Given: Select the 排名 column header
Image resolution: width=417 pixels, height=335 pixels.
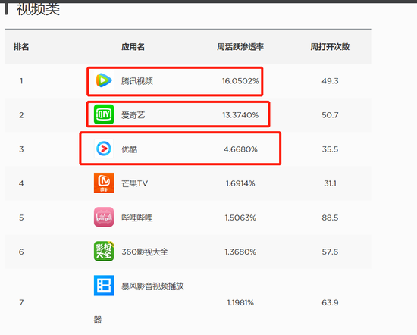Looking at the screenshot, I should [21, 47].
